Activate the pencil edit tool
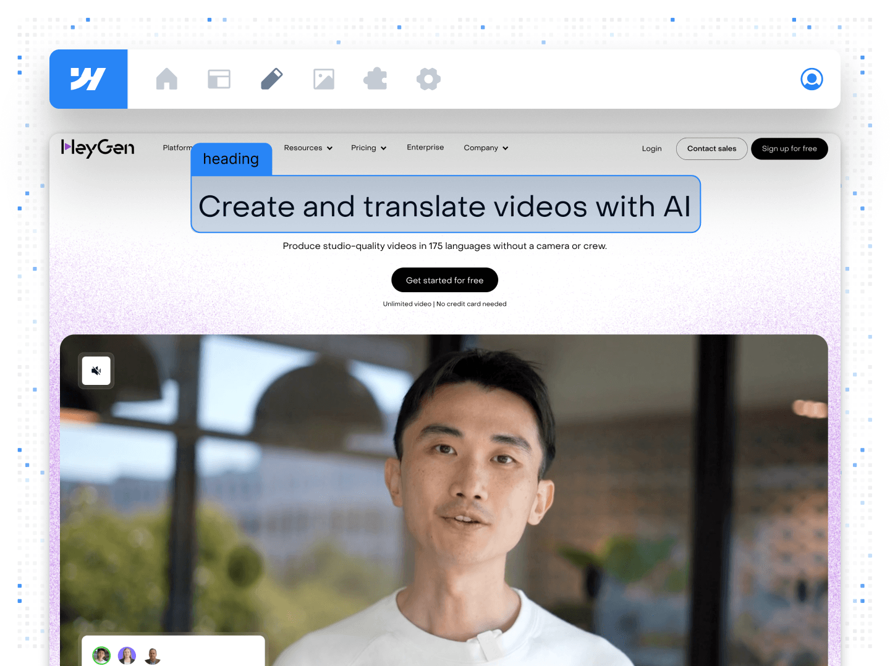Image resolution: width=890 pixels, height=666 pixels. [271, 79]
